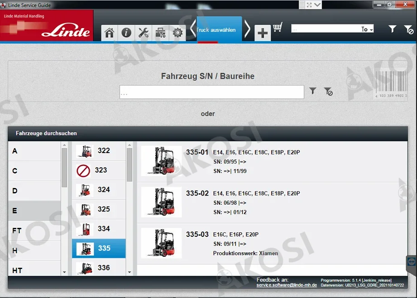The height and width of the screenshot is (298, 417).
Task: Open the Home icon in toolbar
Action: (x=109, y=33)
